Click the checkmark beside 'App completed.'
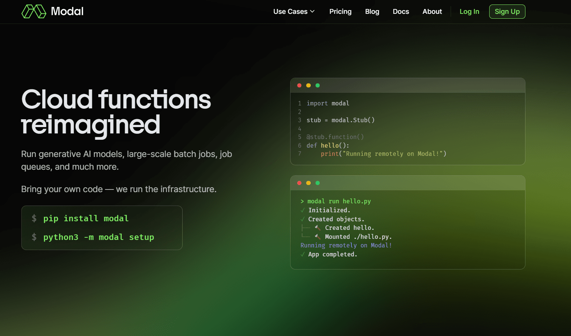571x336 pixels. pos(302,254)
